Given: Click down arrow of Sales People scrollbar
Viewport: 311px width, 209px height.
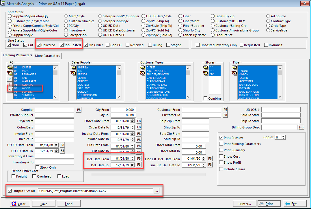Looking at the screenshot, I should [119, 97].
